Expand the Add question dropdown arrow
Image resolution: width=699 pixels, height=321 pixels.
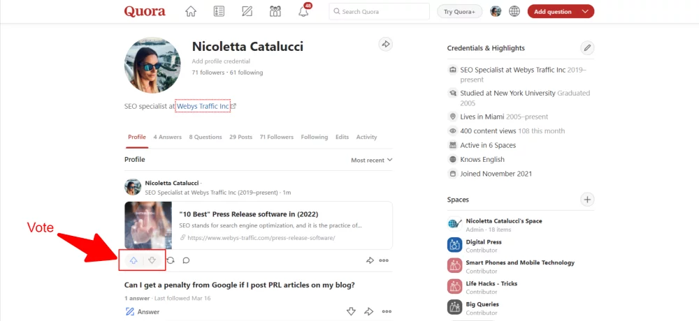point(585,12)
